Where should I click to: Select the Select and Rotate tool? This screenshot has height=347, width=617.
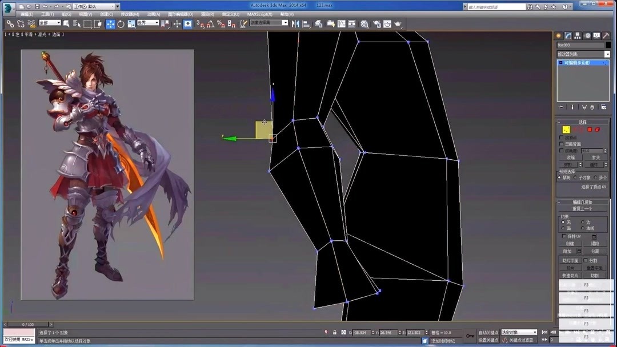click(x=120, y=23)
